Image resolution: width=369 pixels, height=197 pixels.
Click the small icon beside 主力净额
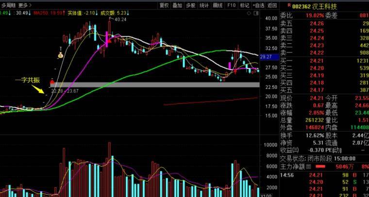pos(308,167)
